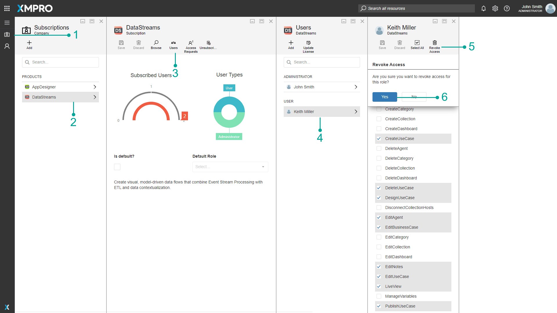Click the Browse magnifier icon in DataStreams
The width and height of the screenshot is (557, 313).
(x=156, y=43)
